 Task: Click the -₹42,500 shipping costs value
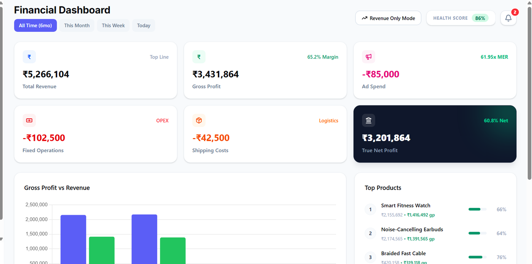[x=211, y=138]
